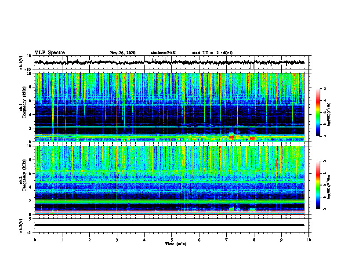The height and width of the screenshot is (269, 348).
Task: Click the flat black ch.3 voltage trace
Action: click(169, 225)
